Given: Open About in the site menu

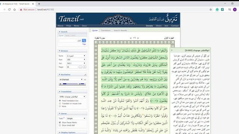Looking at the screenshot, I should point(60,26).
